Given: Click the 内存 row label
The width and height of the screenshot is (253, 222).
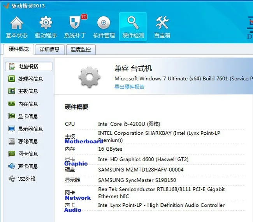Looking at the screenshot, I should click(x=70, y=149).
